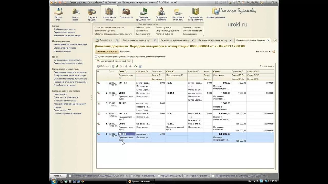Open Требования-накладные in sidebar
Image resolution: width=328 pixels, height=184 pixels.
[65, 29]
